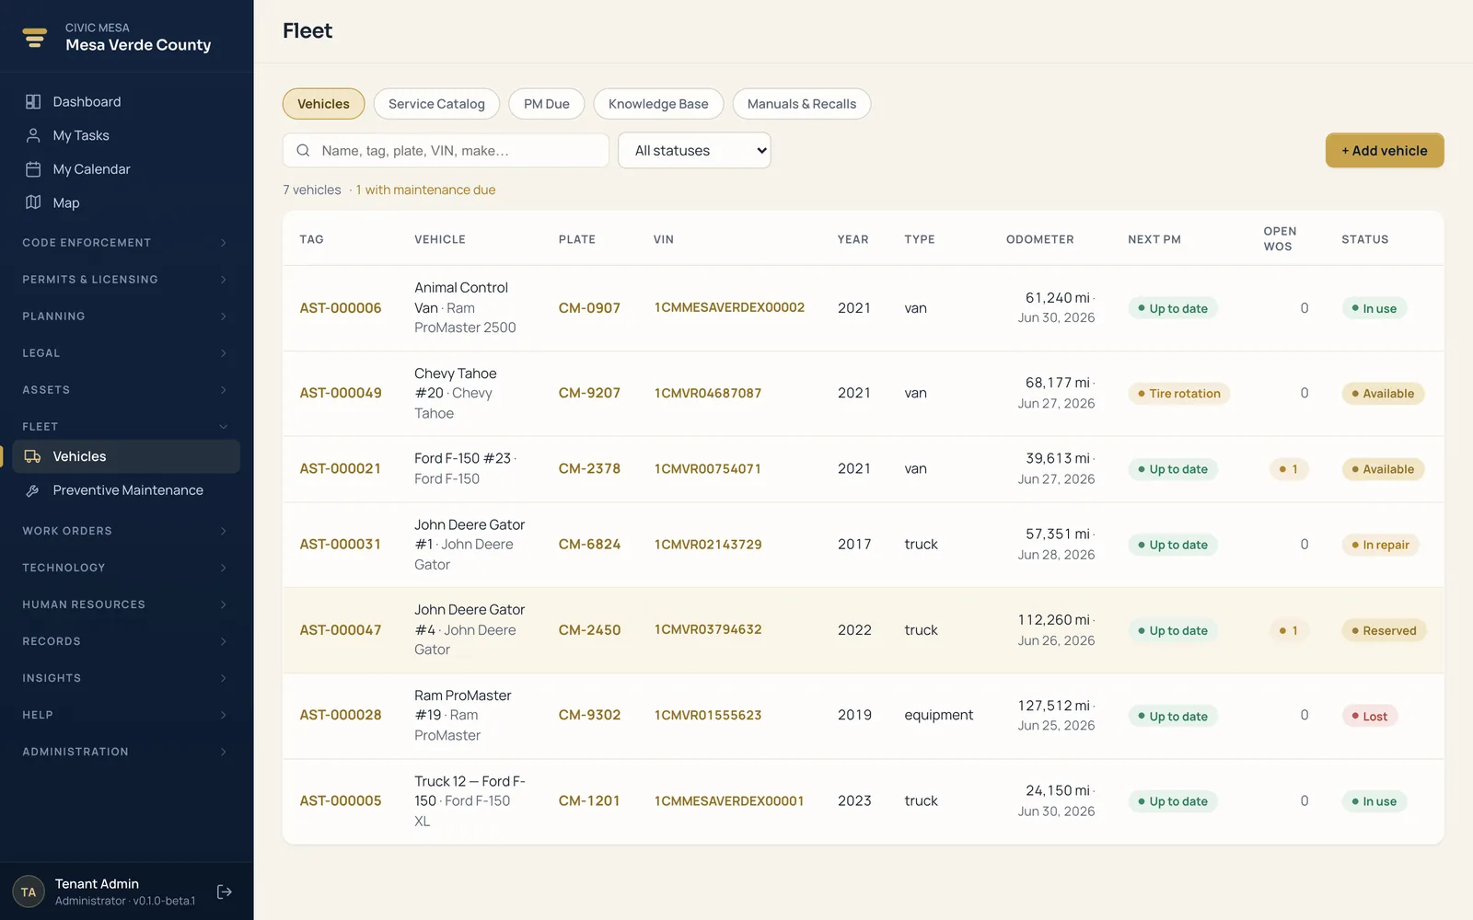
Task: Click the sign-out icon next to Tenant Admin
Action: [x=224, y=891]
